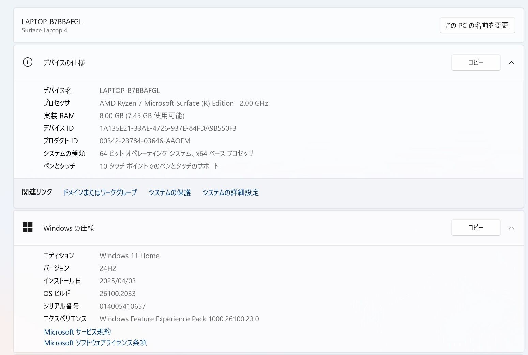
Task: Select the インストール日 value 2025/04/03
Action: coord(118,281)
